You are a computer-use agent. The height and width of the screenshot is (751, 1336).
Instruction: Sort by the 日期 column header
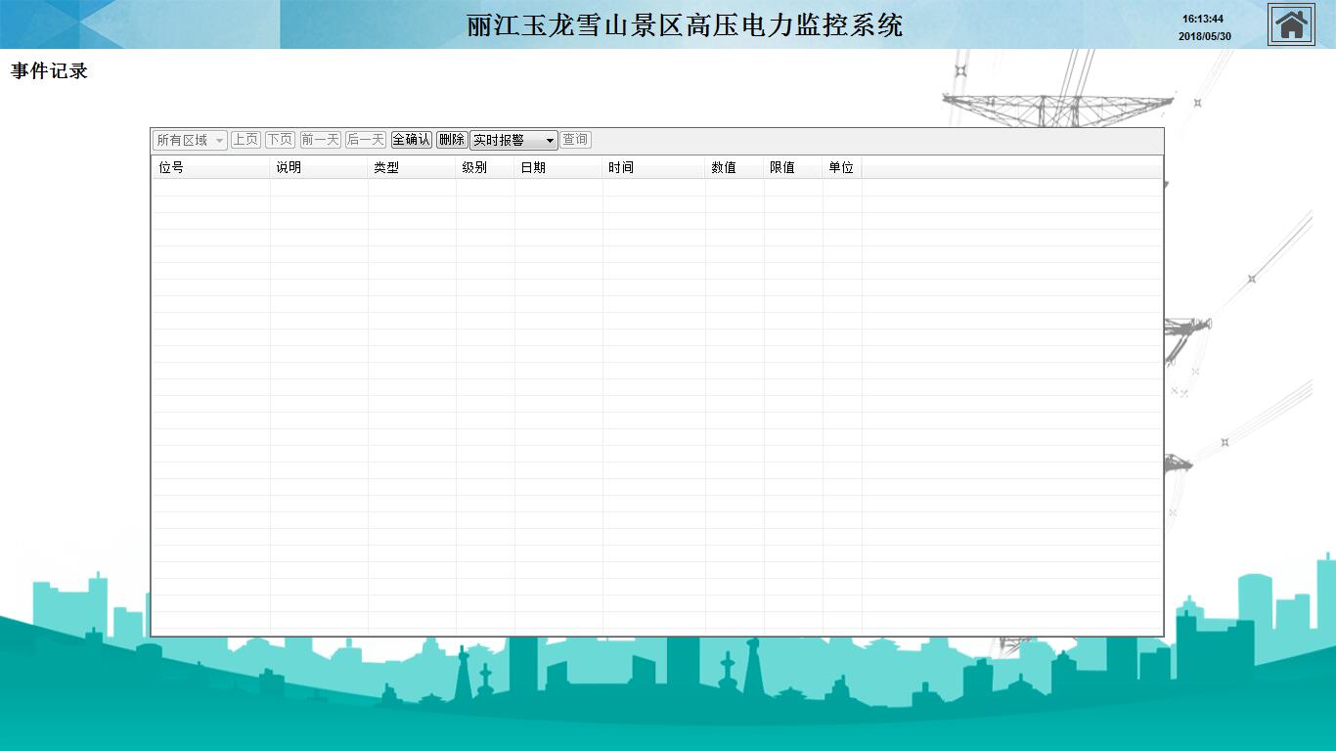tap(558, 167)
